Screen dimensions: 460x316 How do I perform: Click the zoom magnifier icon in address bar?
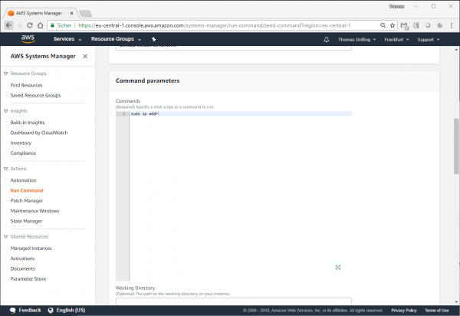point(383,25)
